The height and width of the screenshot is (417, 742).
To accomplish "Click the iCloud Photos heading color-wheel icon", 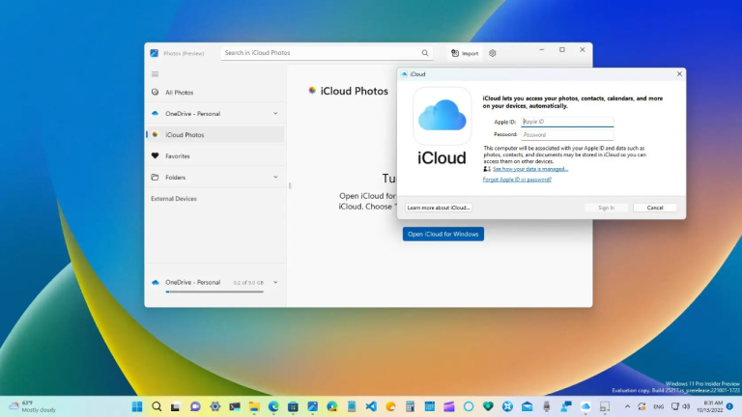I will [x=312, y=91].
